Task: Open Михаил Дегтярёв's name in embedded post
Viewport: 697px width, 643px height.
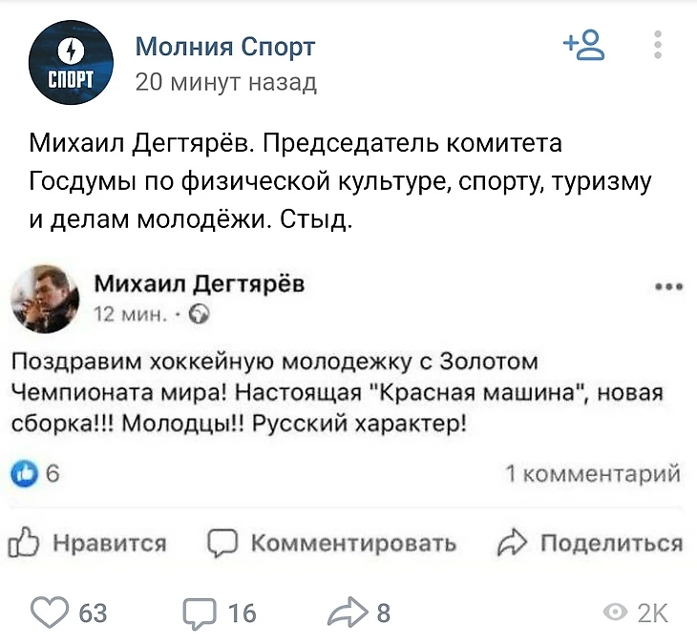Action: (x=201, y=283)
